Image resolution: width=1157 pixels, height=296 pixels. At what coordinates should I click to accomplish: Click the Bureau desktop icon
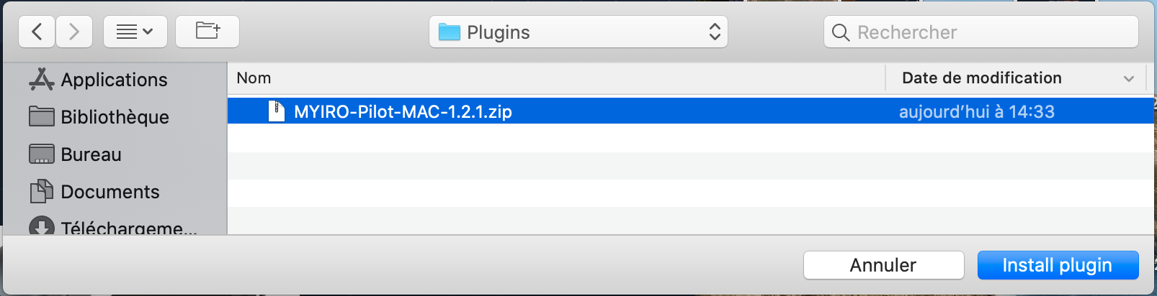pyautogui.click(x=42, y=154)
